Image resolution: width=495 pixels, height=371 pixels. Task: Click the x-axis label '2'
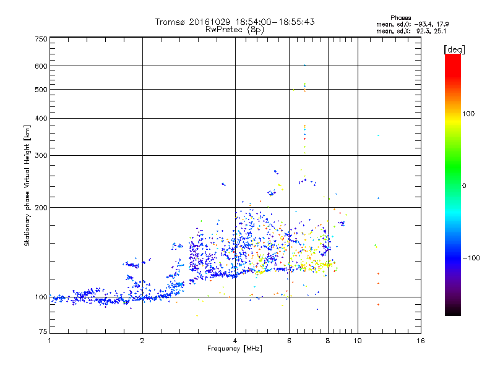(142, 341)
